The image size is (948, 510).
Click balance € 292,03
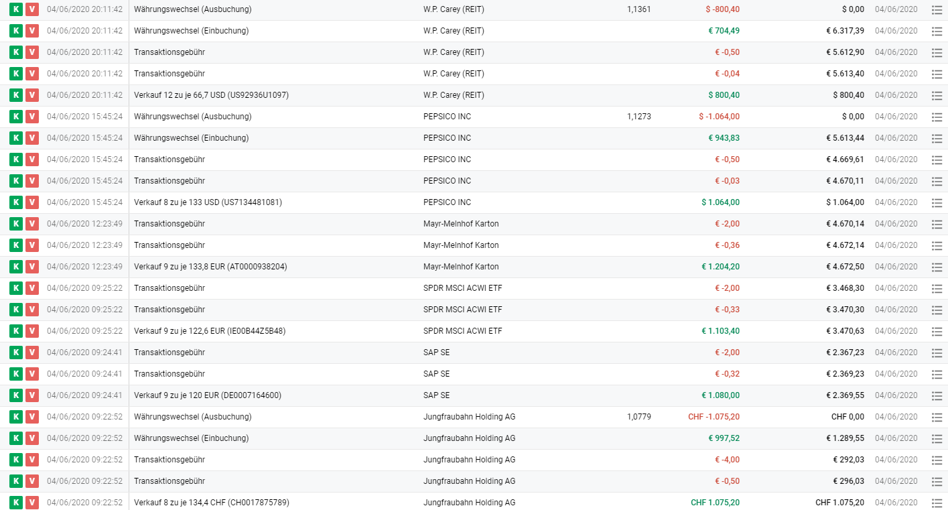[x=849, y=460]
